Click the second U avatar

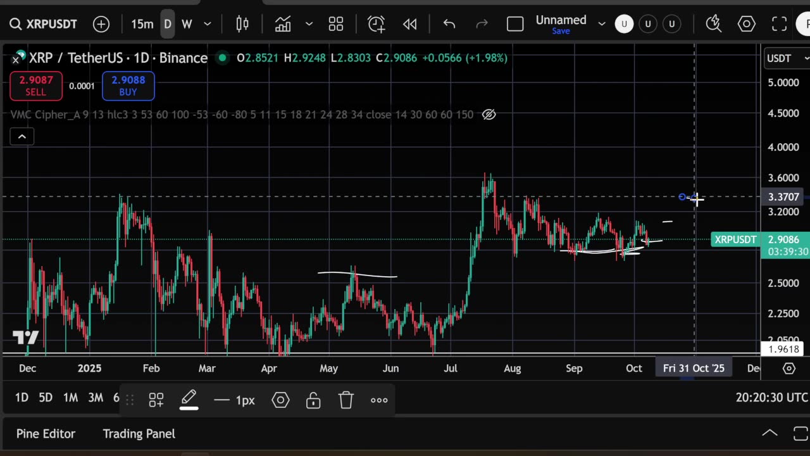coord(648,24)
